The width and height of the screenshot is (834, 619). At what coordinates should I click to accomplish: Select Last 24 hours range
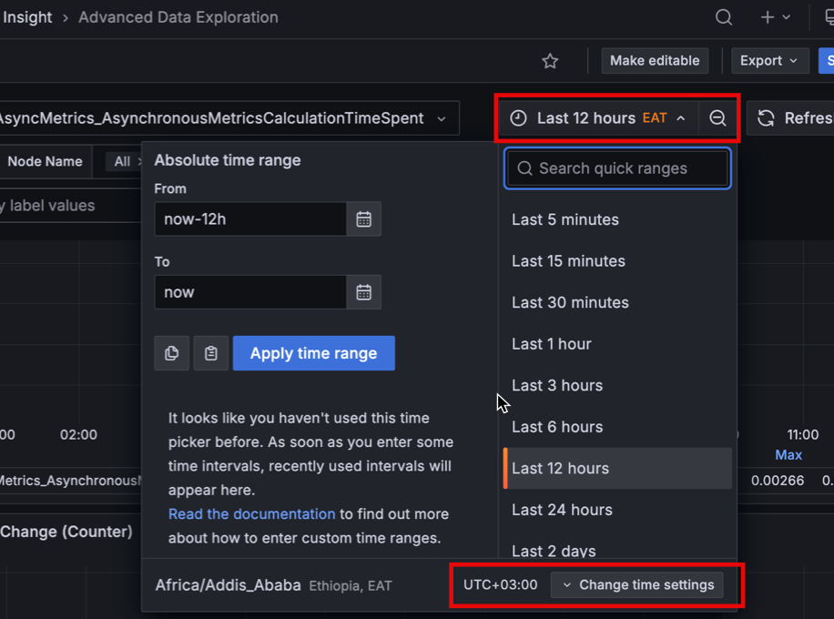(617, 510)
